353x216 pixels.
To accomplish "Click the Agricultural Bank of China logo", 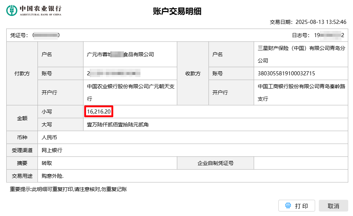I will pos(34,10).
